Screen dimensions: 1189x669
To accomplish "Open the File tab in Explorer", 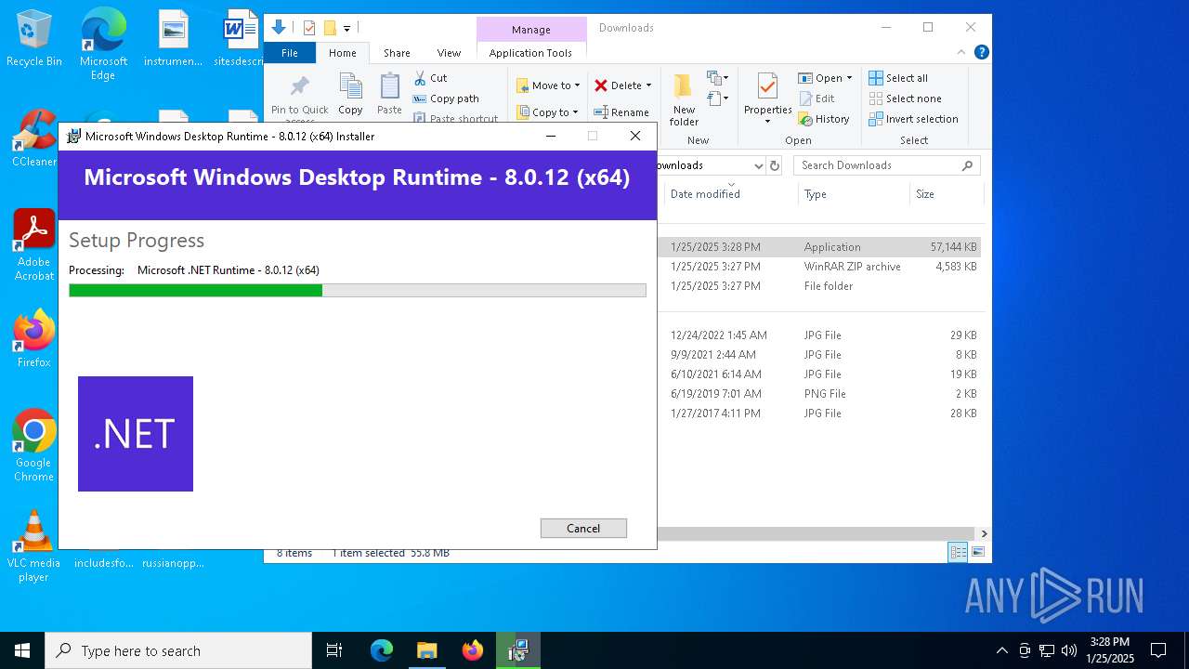I will pyautogui.click(x=290, y=53).
